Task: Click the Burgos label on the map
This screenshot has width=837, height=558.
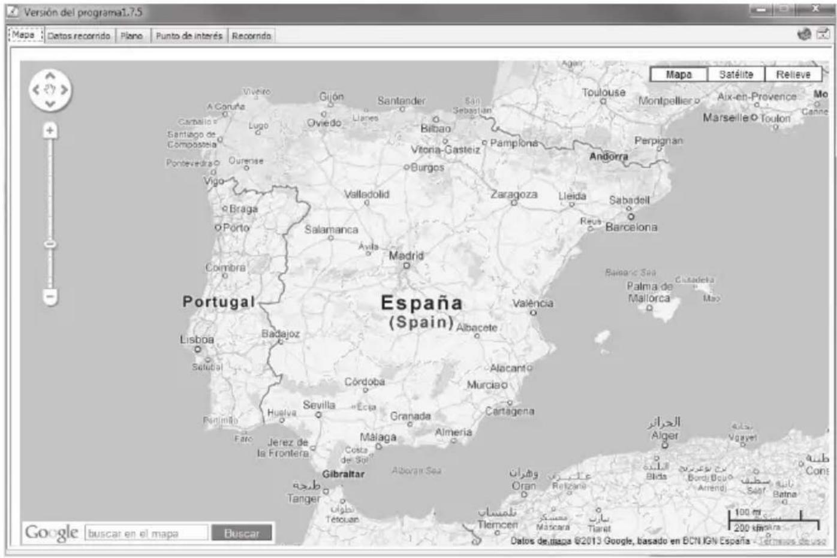Action: click(x=427, y=167)
